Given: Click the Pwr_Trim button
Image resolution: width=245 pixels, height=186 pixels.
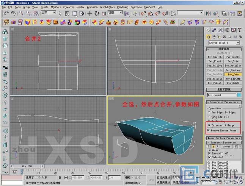Looking at the screenshot, I should pos(233,61).
